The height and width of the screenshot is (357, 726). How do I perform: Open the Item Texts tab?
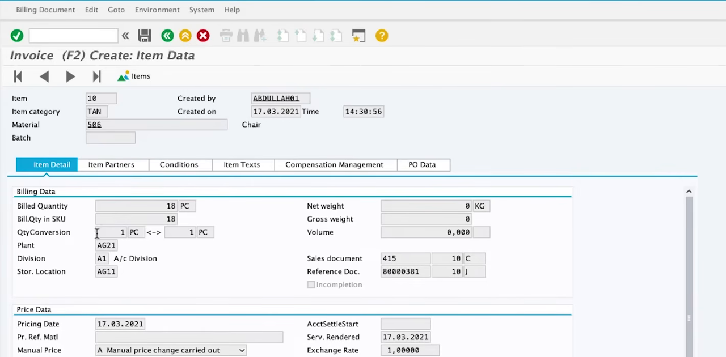point(243,164)
